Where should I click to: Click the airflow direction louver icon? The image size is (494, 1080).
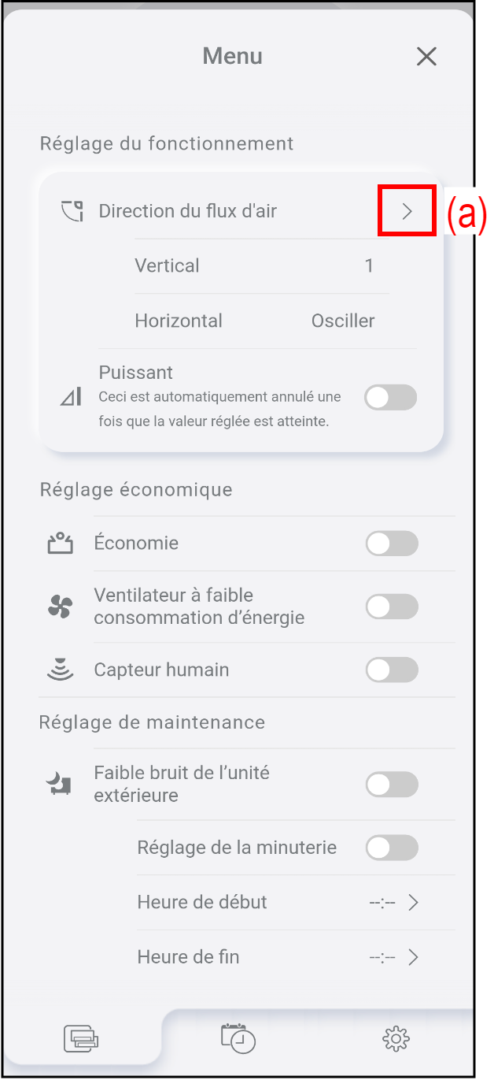click(72, 211)
